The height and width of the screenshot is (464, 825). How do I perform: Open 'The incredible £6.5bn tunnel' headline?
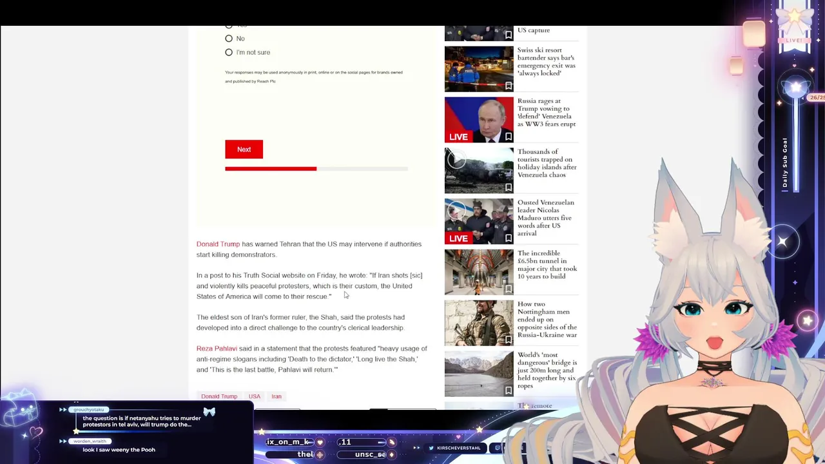tap(547, 265)
